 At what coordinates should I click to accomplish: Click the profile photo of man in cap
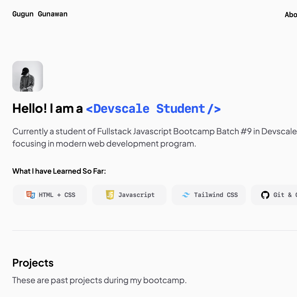click(x=28, y=76)
